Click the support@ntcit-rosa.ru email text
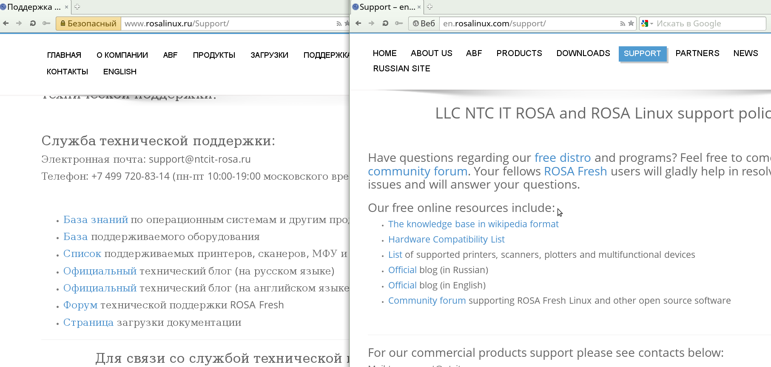Screen dimensions: 771x367 [200, 159]
